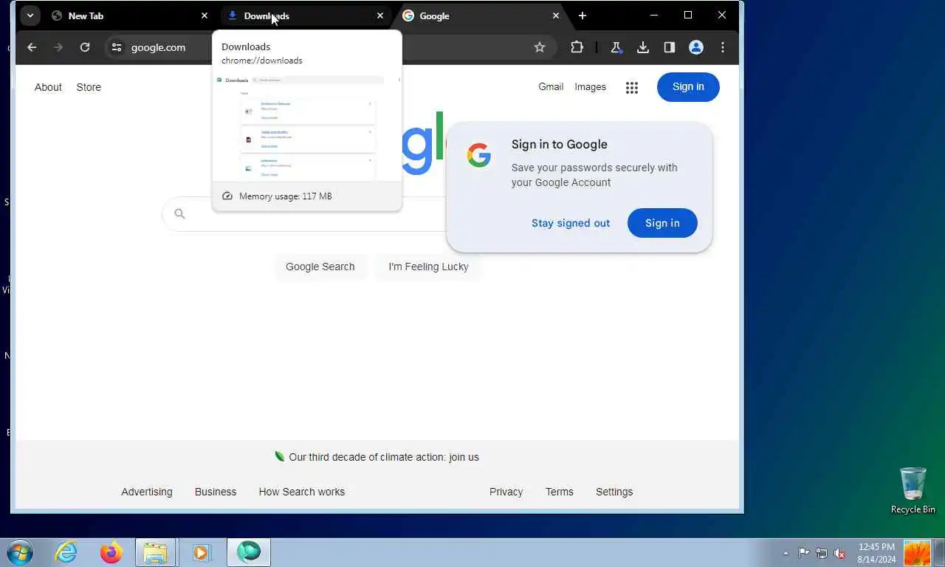Screen dimensions: 945x567
Task: Switch to the Google tab
Action: point(481,16)
